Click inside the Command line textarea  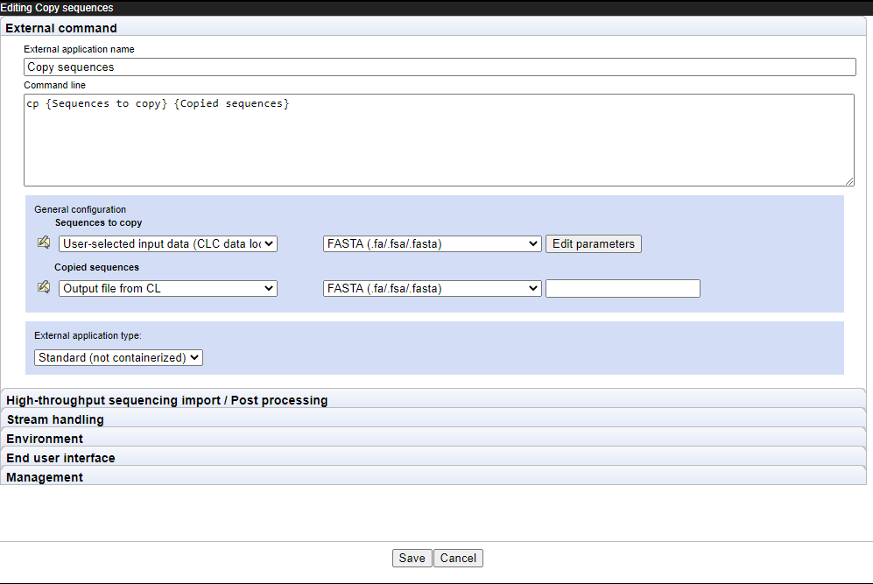[x=438, y=140]
